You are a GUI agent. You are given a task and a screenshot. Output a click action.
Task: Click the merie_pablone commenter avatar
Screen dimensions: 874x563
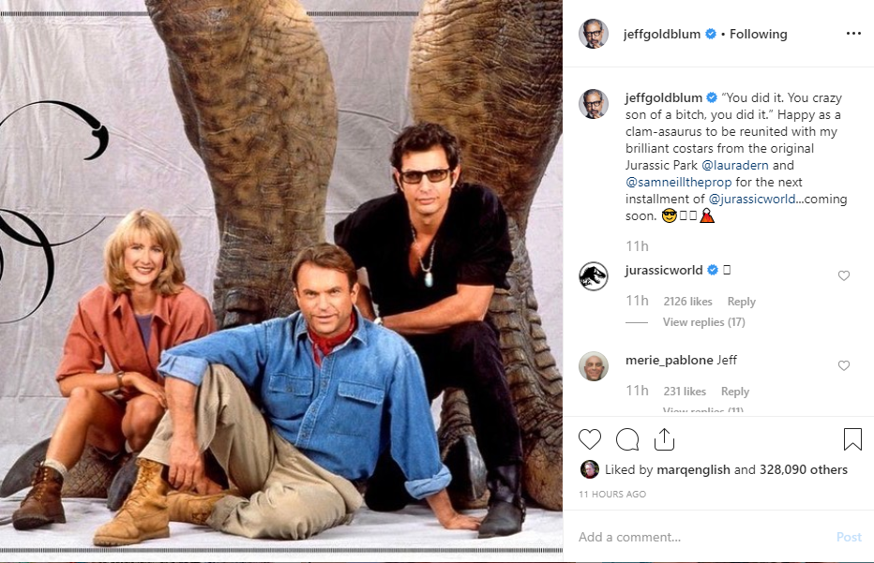coord(594,366)
